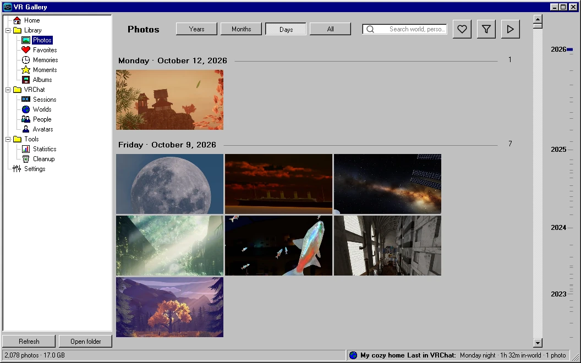581x363 pixels.
Task: Open the filter funnel button
Action: [x=486, y=29]
